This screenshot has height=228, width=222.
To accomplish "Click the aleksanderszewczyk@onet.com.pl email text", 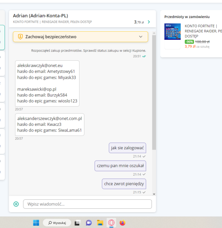I will 50,118.
